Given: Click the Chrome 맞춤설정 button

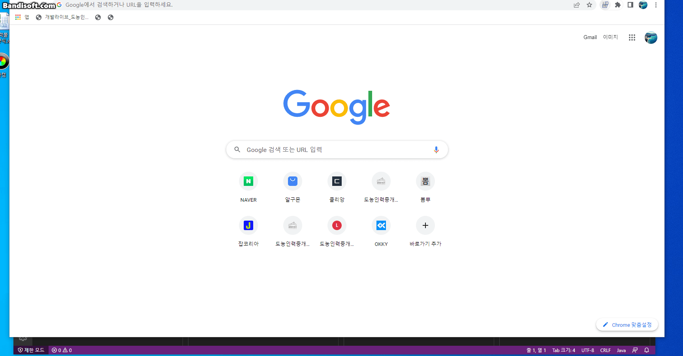Looking at the screenshot, I should click(627, 325).
